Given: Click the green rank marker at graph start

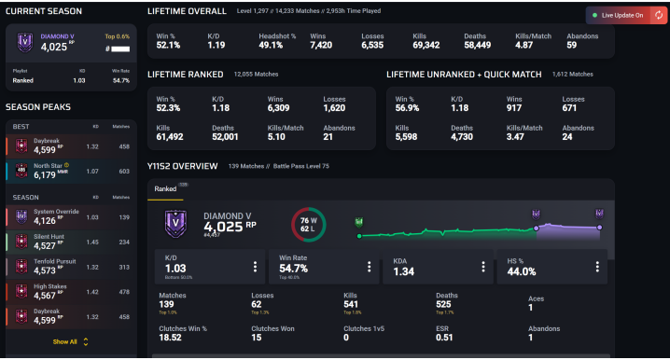Looking at the screenshot, I should point(359,222).
